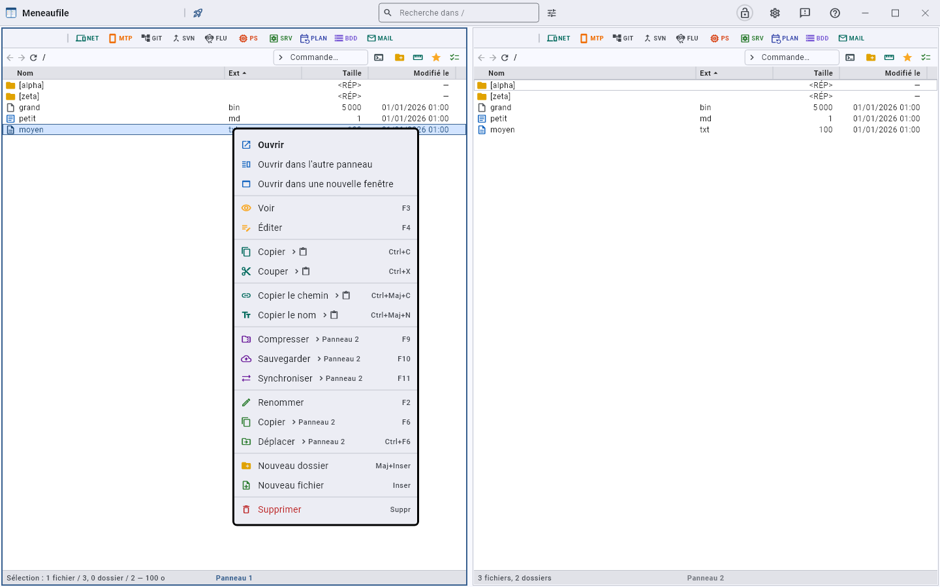Screen dimensions: 940x587
Task: Expand the Copier clipboard submenu arrow
Action: click(294, 252)
